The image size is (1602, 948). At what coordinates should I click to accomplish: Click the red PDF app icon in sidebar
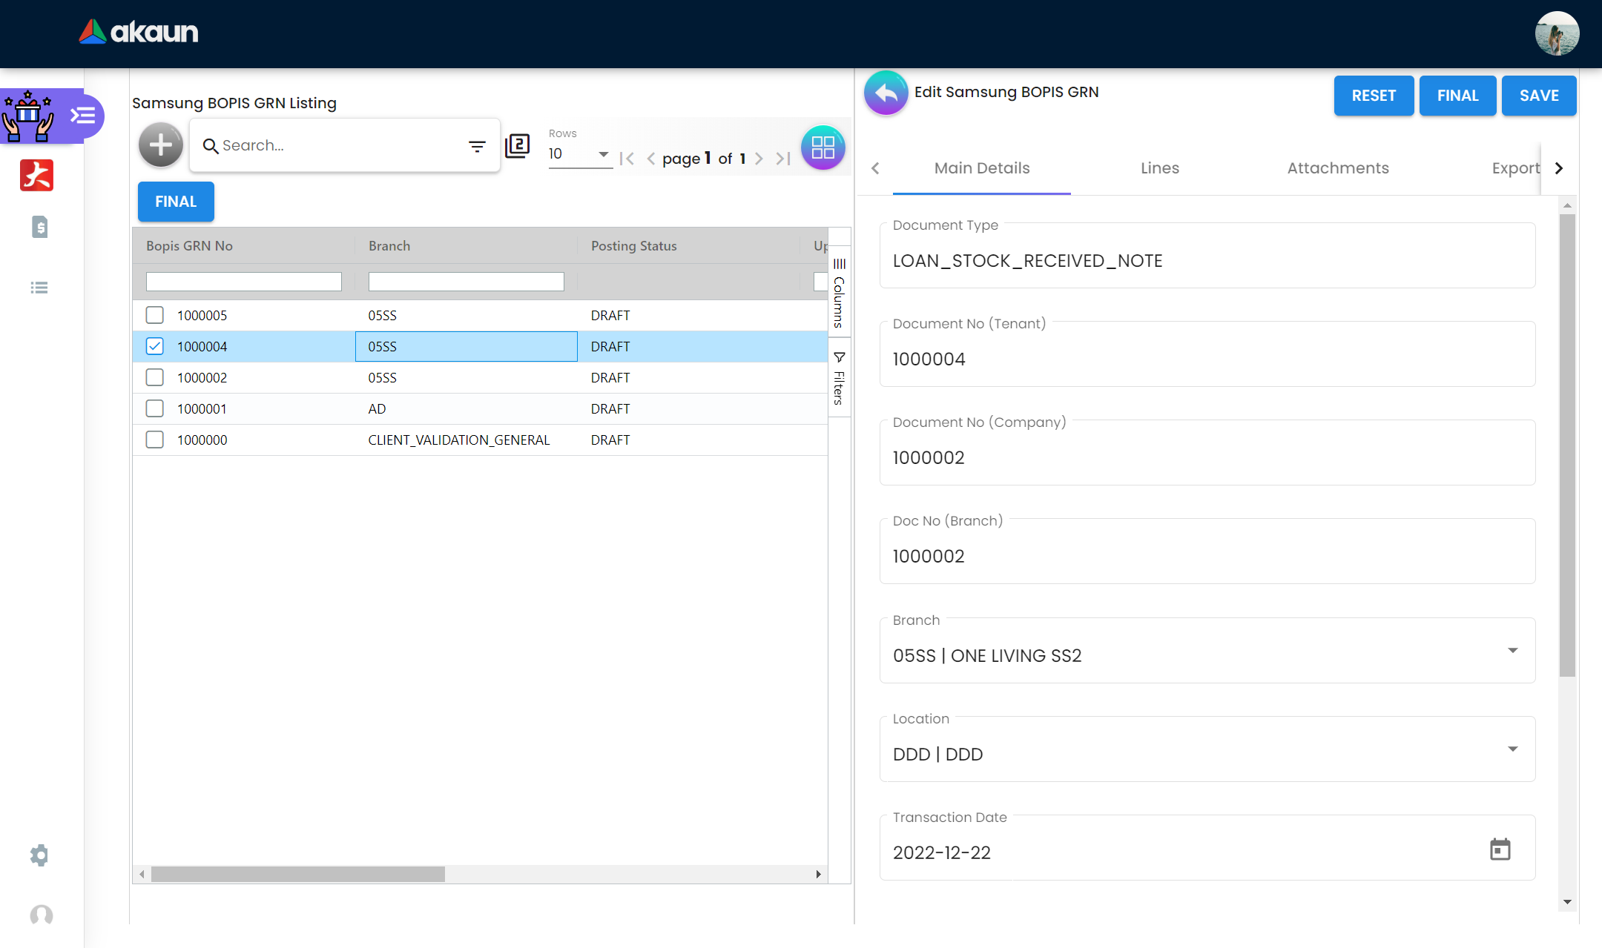click(36, 176)
